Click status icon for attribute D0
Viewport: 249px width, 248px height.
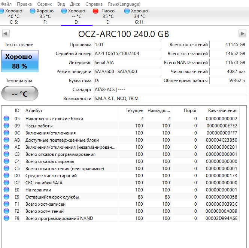click(6, 176)
